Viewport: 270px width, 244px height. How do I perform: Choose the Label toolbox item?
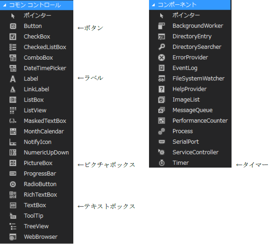coord(31,79)
